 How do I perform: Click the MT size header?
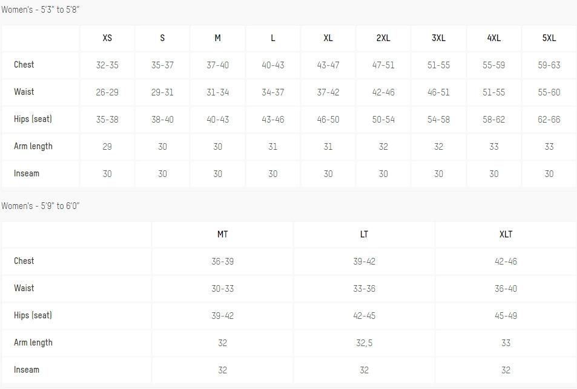click(222, 234)
